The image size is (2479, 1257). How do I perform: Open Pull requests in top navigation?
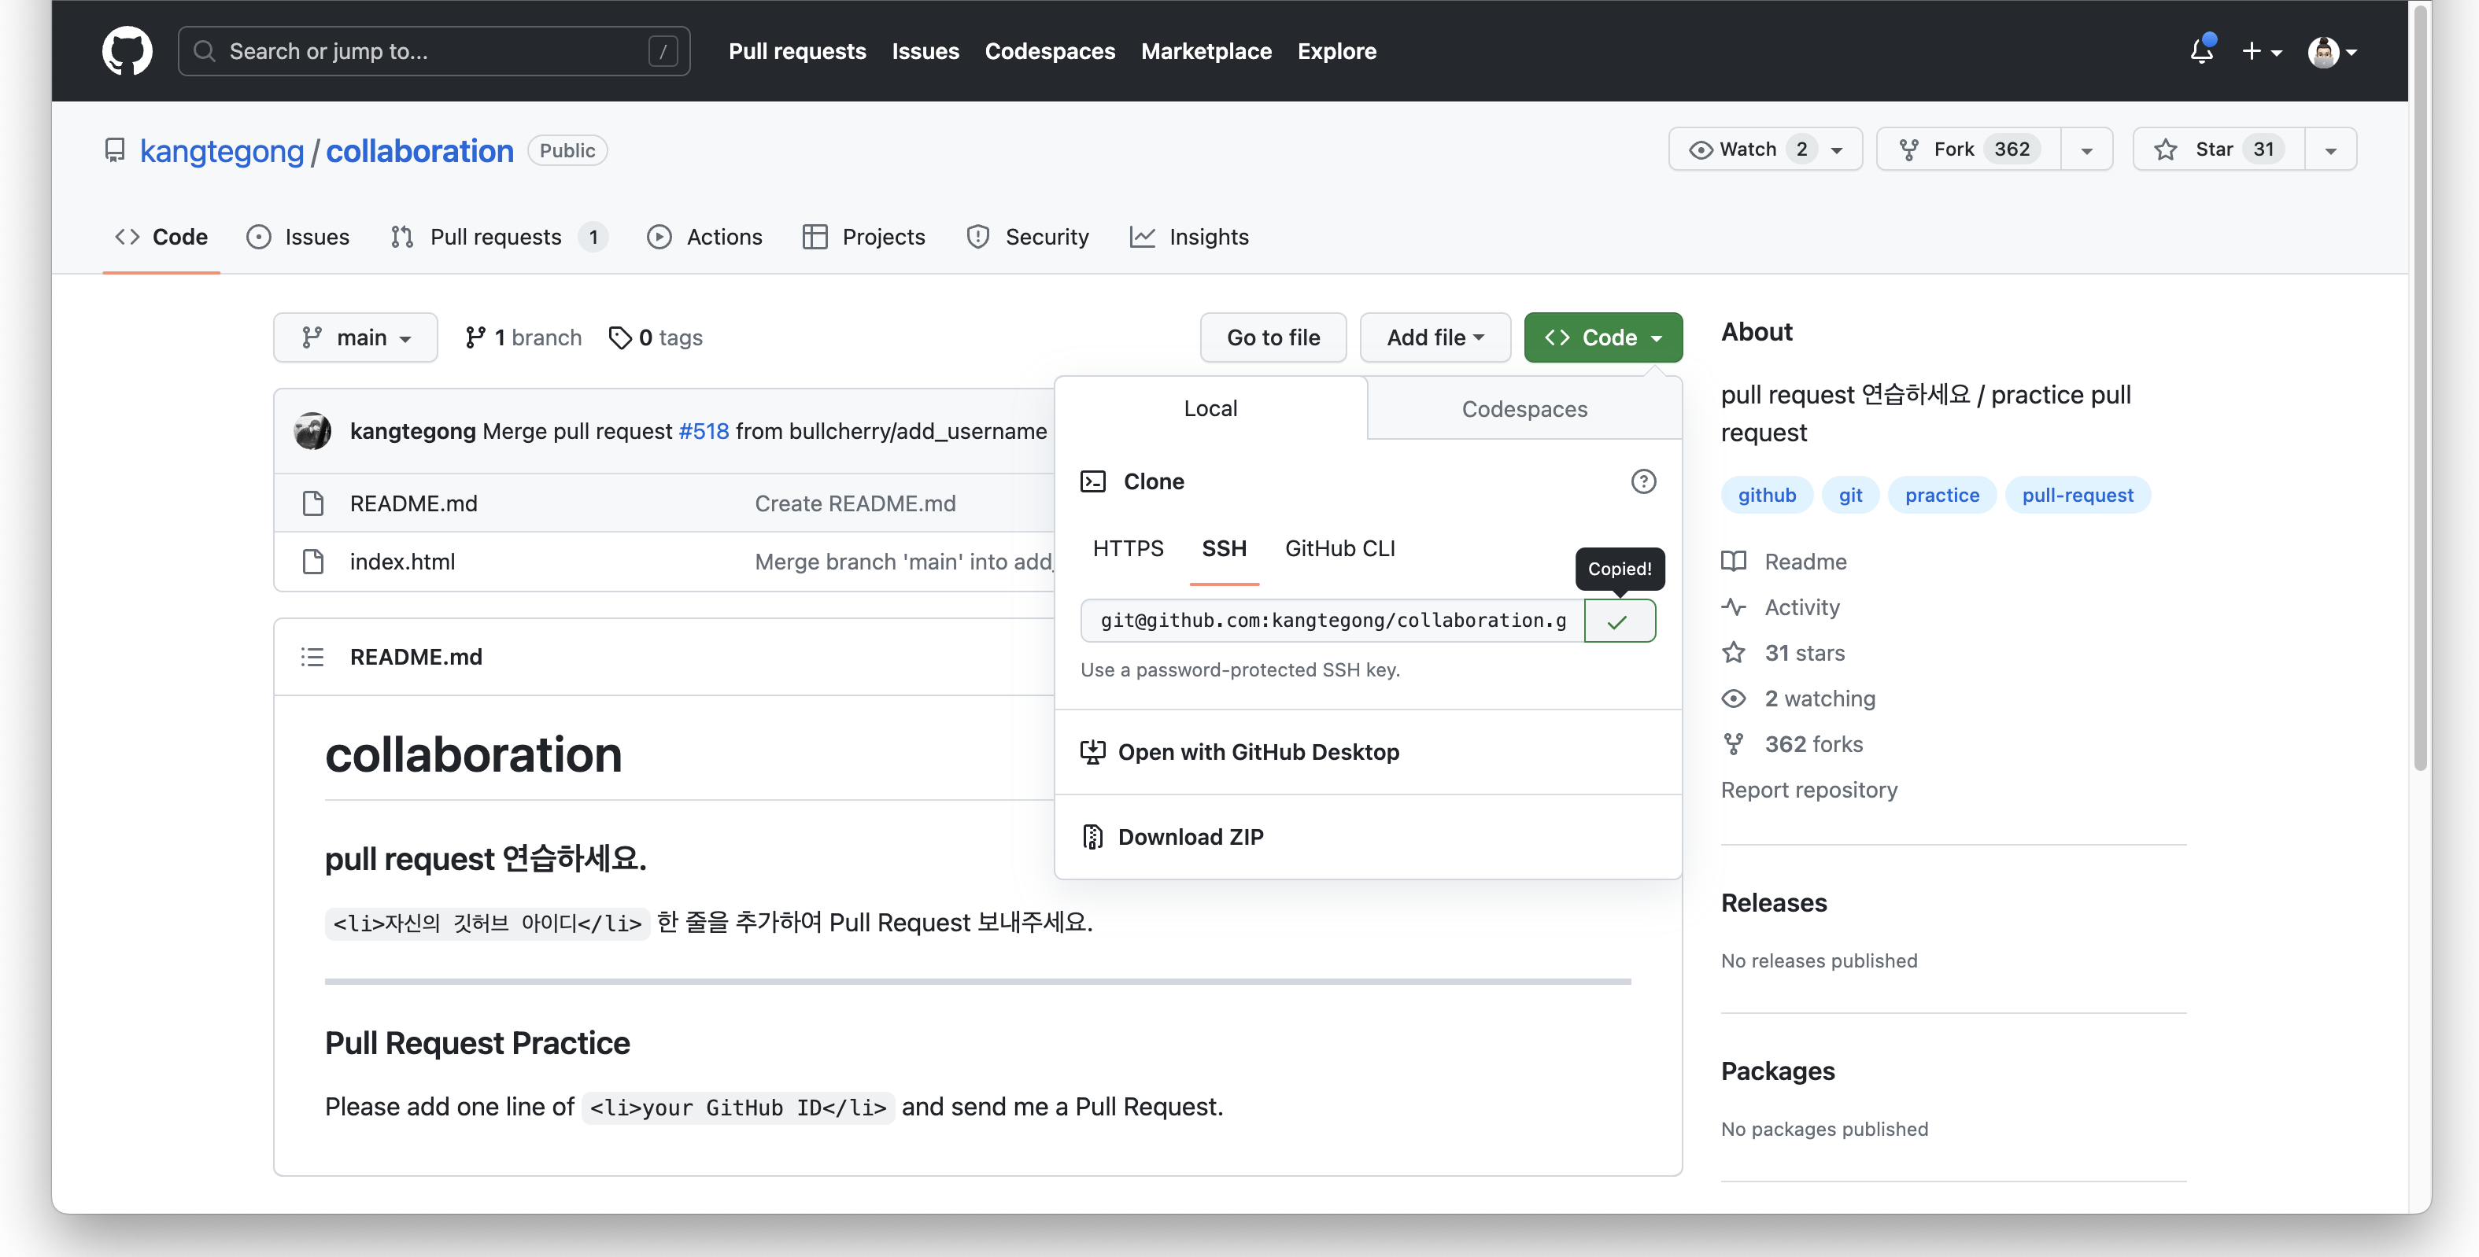(796, 51)
